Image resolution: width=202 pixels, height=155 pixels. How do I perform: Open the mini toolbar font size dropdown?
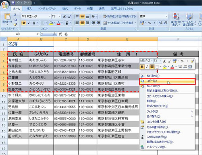pos(160,61)
